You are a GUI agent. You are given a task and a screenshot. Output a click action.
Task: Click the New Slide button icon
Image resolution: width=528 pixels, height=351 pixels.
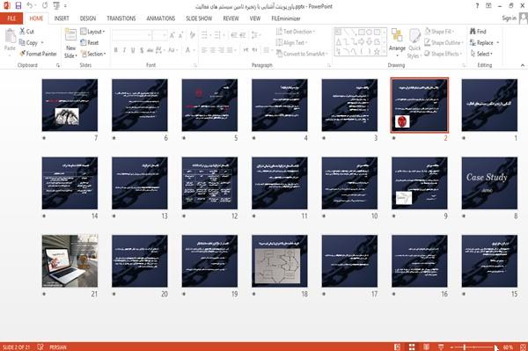(70, 35)
